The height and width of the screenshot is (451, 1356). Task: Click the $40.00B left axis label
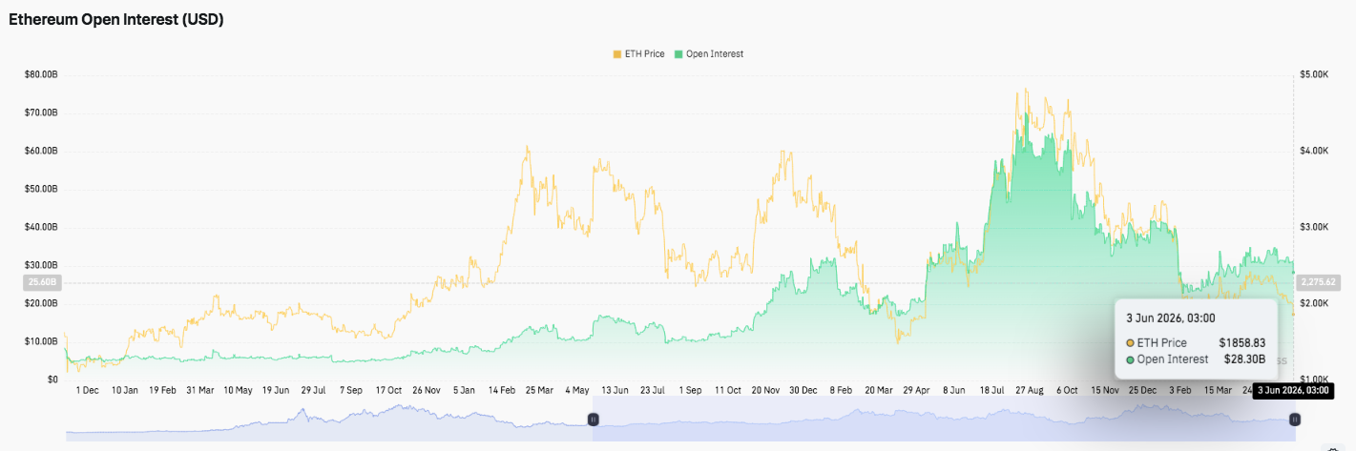click(x=40, y=227)
